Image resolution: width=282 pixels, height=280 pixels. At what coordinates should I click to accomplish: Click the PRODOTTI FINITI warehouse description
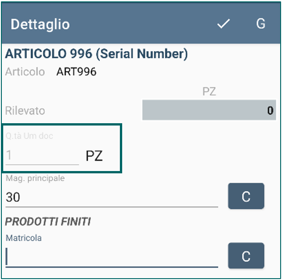pos(48,222)
